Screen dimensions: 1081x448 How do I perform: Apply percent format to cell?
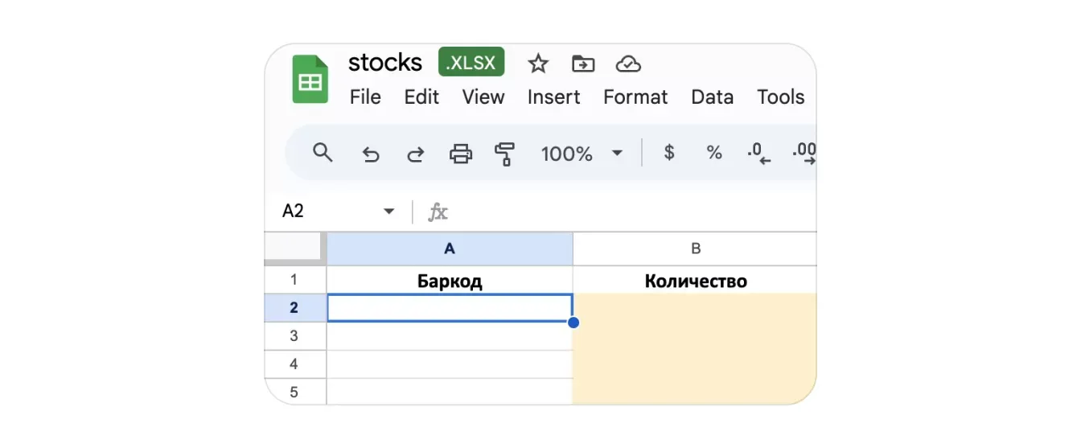pyautogui.click(x=713, y=153)
